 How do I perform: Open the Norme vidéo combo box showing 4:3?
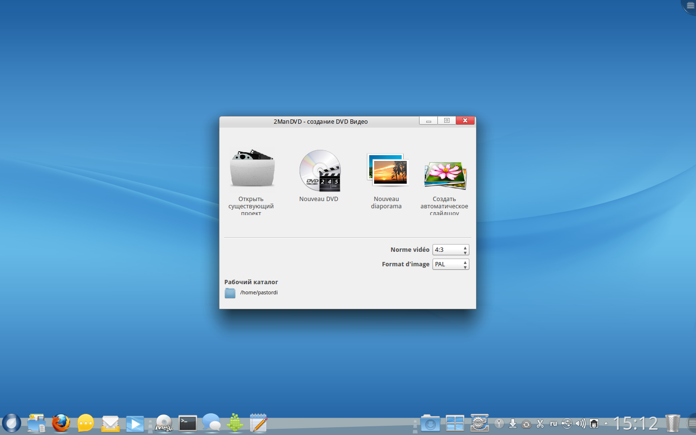pos(450,250)
